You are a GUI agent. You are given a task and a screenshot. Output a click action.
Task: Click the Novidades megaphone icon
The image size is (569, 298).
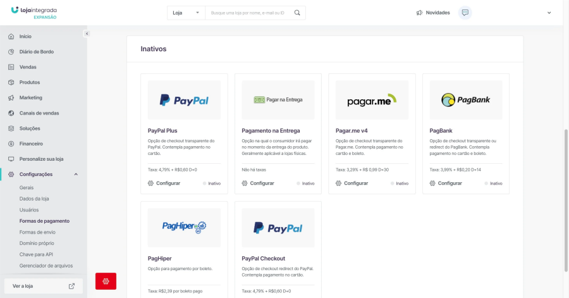(419, 13)
